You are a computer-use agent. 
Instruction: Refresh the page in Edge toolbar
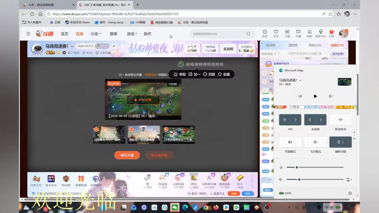pos(32,14)
